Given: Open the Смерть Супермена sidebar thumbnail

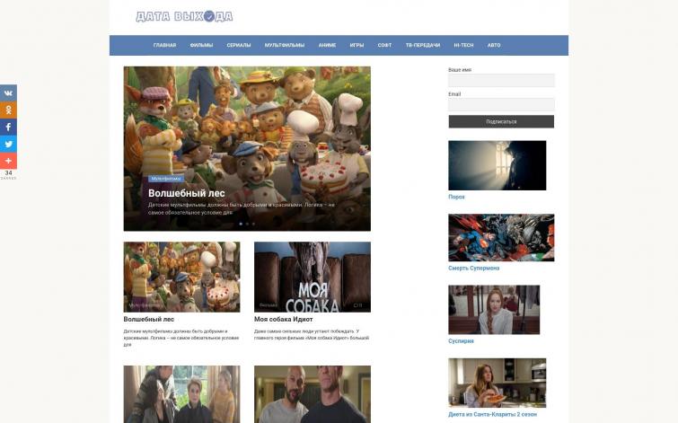Looking at the screenshot, I should 501,237.
